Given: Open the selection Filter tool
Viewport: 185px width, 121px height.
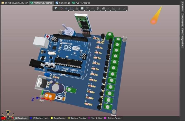Looking at the screenshot, I should [56, 8].
